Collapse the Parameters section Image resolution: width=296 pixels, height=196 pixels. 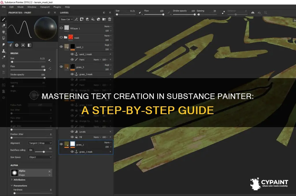pos(19,186)
